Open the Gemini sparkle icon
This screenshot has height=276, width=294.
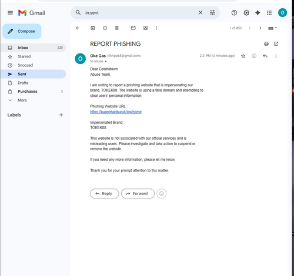(x=258, y=13)
